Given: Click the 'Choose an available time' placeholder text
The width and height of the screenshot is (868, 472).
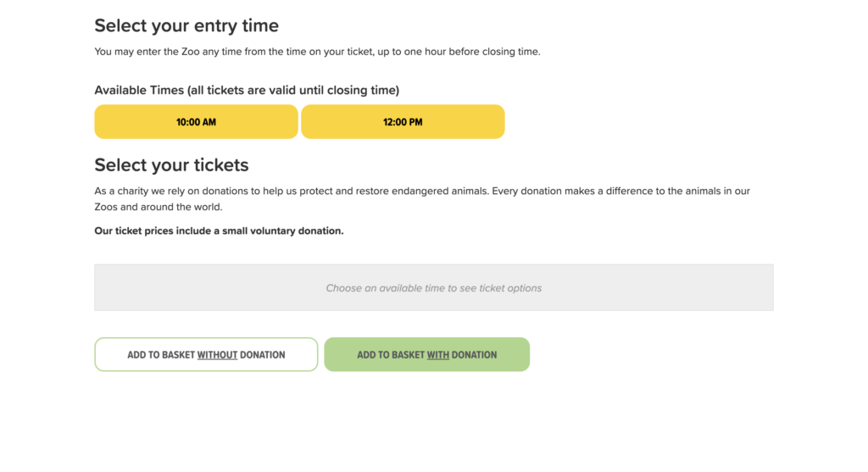Looking at the screenshot, I should (x=433, y=288).
